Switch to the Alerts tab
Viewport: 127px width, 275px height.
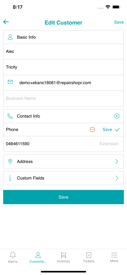13,257
